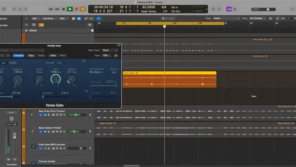Select the Gate mode tab
This screenshot has height=167, width=296.
(x=4, y=63)
